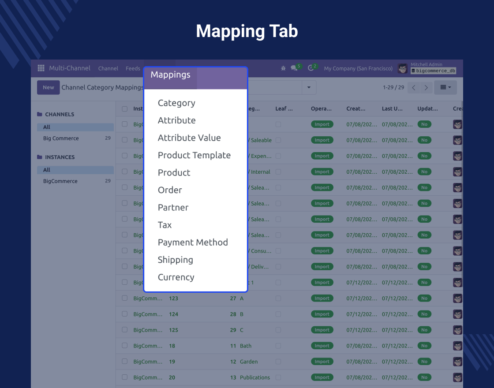The height and width of the screenshot is (388, 494).
Task: Open the Feeds menu
Action: tap(133, 68)
